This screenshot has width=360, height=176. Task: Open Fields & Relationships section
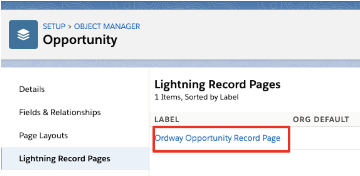point(60,112)
